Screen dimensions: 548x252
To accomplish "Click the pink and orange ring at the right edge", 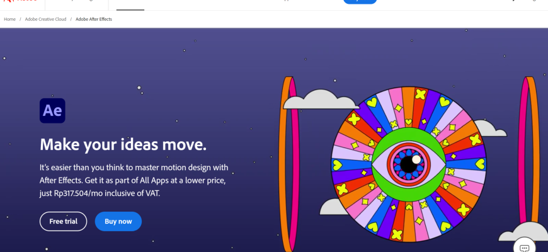I will (x=528, y=151).
